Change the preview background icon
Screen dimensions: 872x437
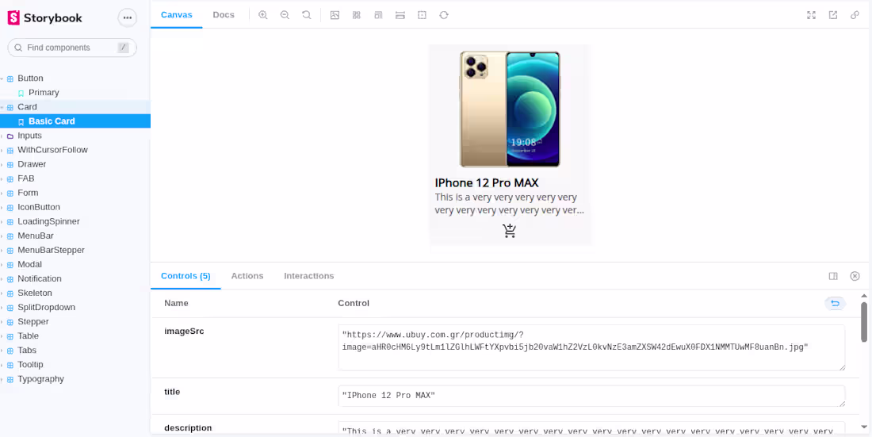(x=335, y=15)
